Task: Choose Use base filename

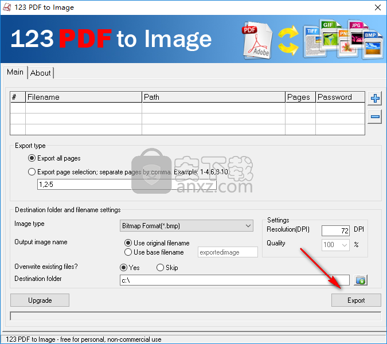Action: tap(154, 252)
